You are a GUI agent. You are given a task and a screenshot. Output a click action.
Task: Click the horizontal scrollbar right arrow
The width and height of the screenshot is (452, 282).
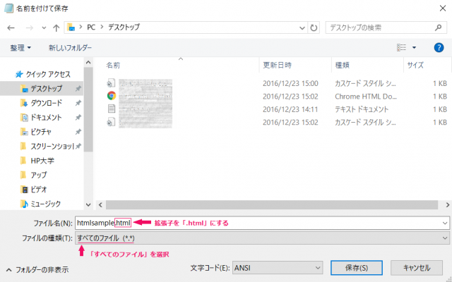pyautogui.click(x=447, y=205)
